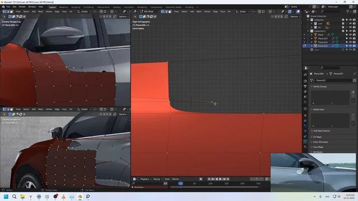Hide Plane.003 with its eye icon

click(351, 42)
